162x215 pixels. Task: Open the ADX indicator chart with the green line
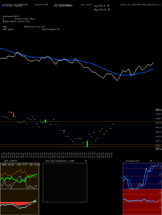[19, 176]
